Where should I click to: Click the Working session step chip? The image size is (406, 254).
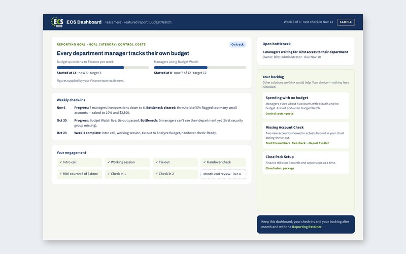point(127,162)
